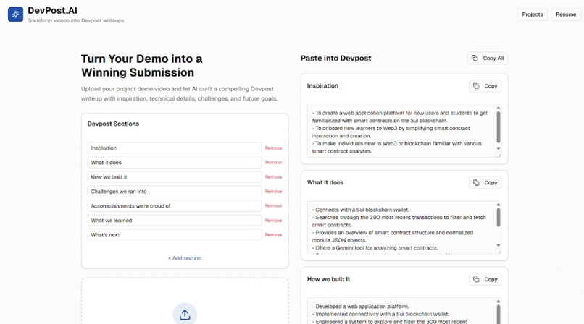Edit the How we built it name field
The image size is (584, 324).
tap(175, 177)
